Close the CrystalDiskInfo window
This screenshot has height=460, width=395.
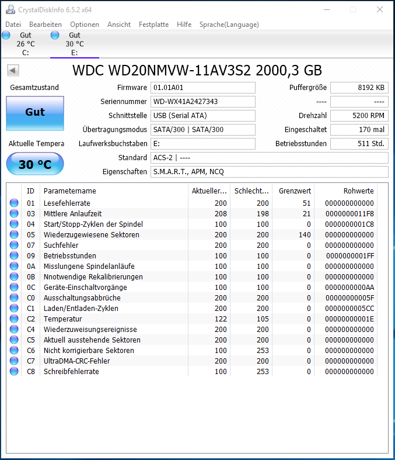[380, 10]
